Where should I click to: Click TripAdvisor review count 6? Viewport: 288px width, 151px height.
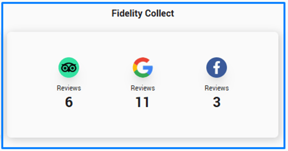point(69,102)
